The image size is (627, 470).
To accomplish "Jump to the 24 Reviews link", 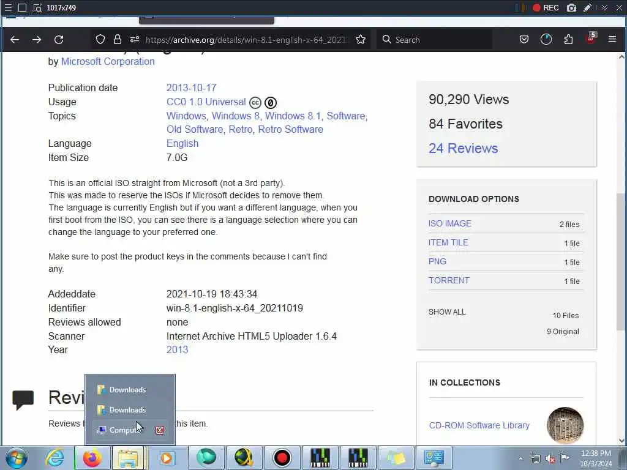I will (x=463, y=148).
